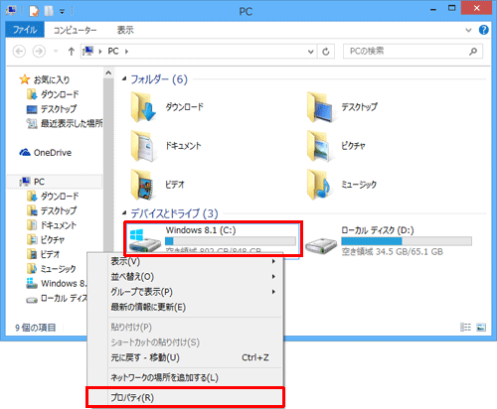Switch to details view in the status bar
Image resolution: width=497 pixels, height=409 pixels.
[x=465, y=328]
